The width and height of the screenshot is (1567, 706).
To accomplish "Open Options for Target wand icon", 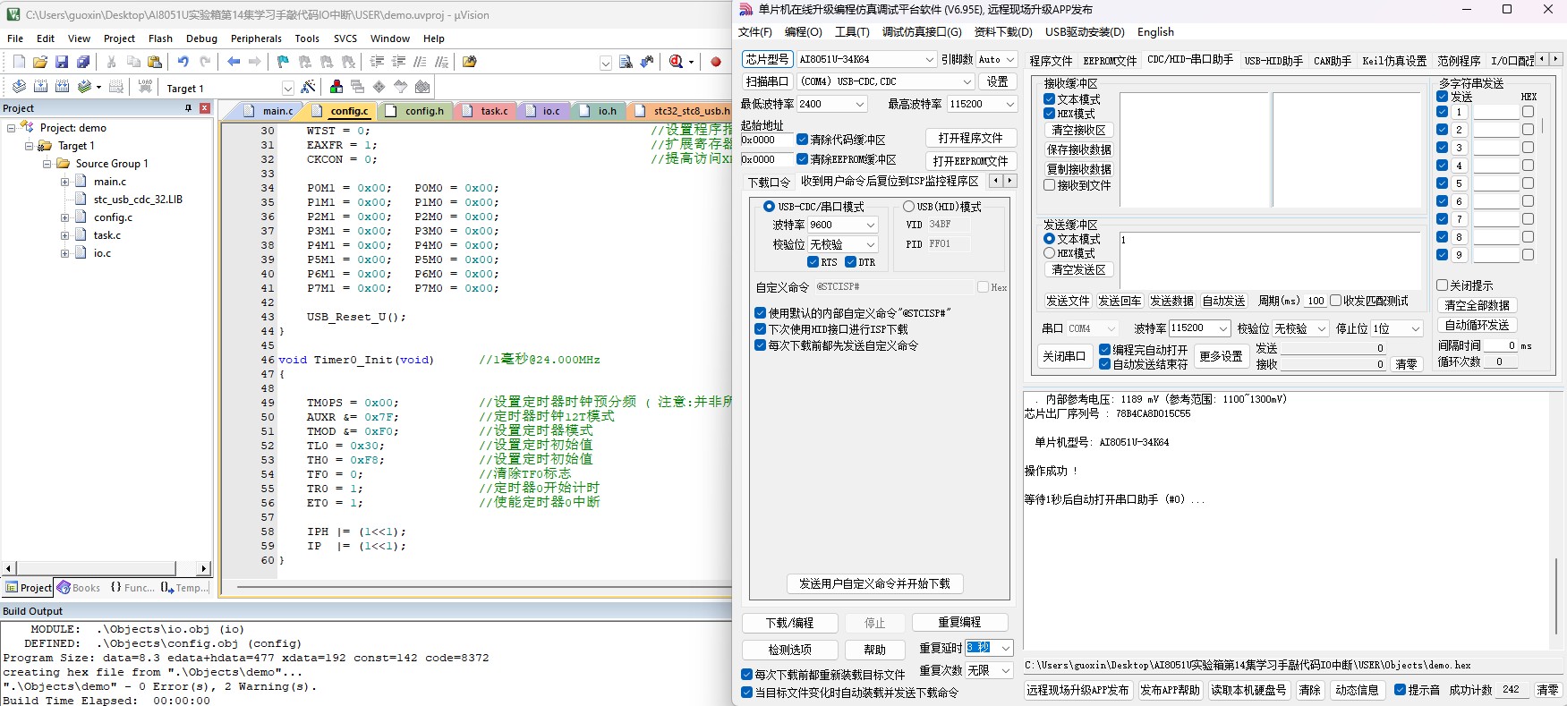I will [x=308, y=87].
